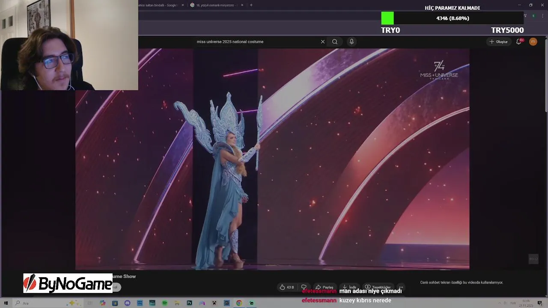Click the Teşekkürler thanks button
548x308 pixels.
(x=378, y=287)
